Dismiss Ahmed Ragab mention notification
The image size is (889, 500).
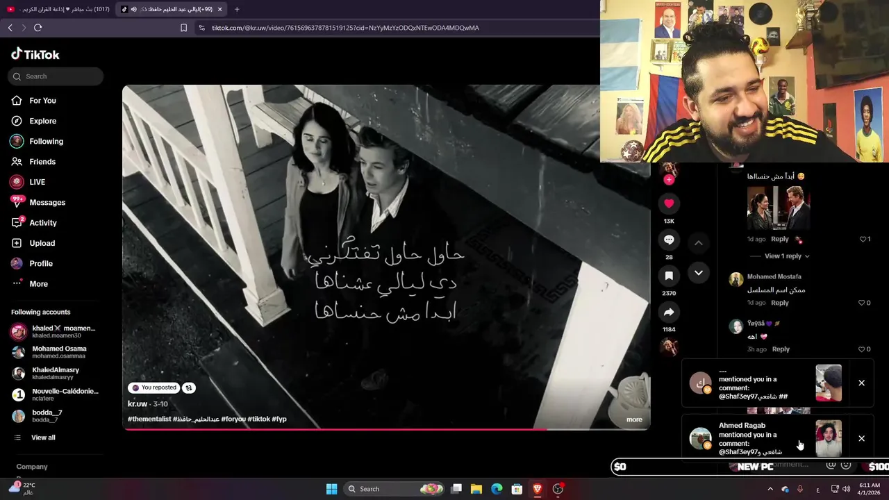point(861,439)
